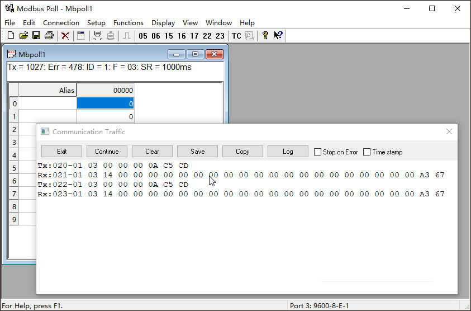Screen dimensions: 471x311
Task: Click the Log button
Action: tap(288, 151)
